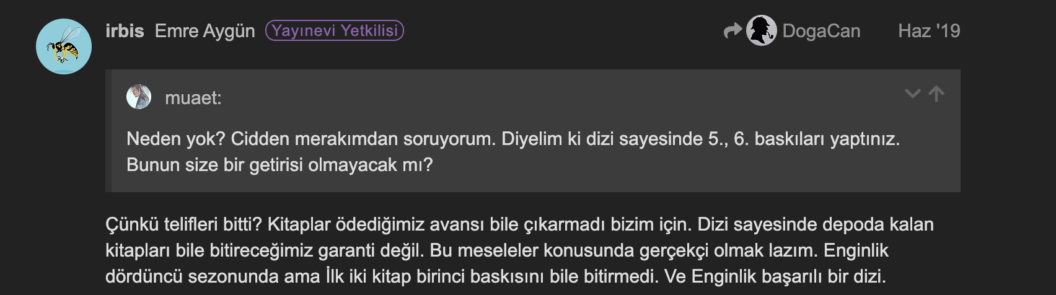The height and width of the screenshot is (295, 1056).
Task: Click the quoted text 'Neden yok?'
Action: (x=176, y=139)
